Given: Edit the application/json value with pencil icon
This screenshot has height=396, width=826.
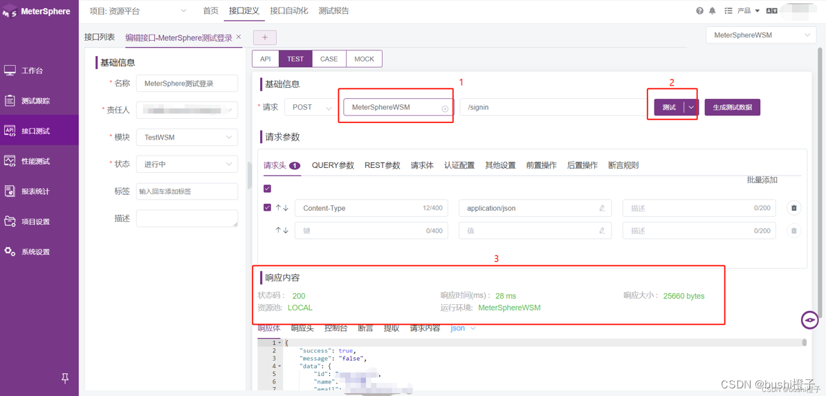Looking at the screenshot, I should click(602, 208).
